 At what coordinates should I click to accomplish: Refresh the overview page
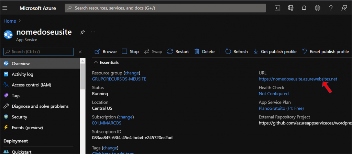(x=236, y=52)
